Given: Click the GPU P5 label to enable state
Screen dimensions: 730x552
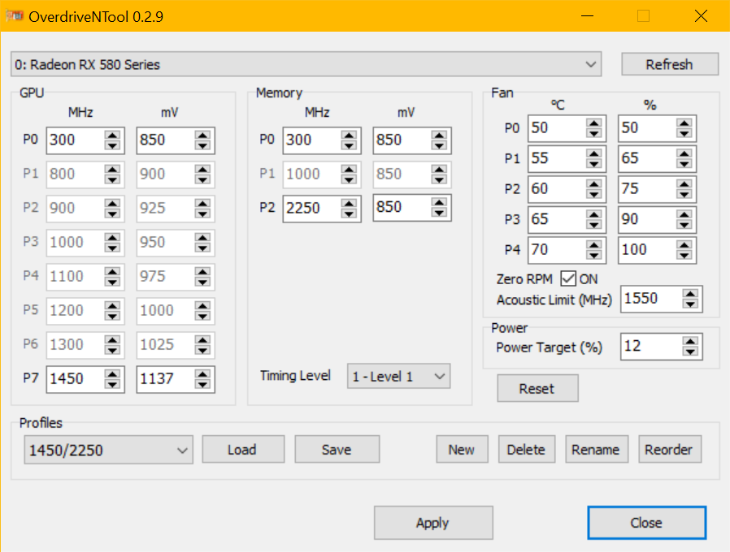Looking at the screenshot, I should click(31, 310).
